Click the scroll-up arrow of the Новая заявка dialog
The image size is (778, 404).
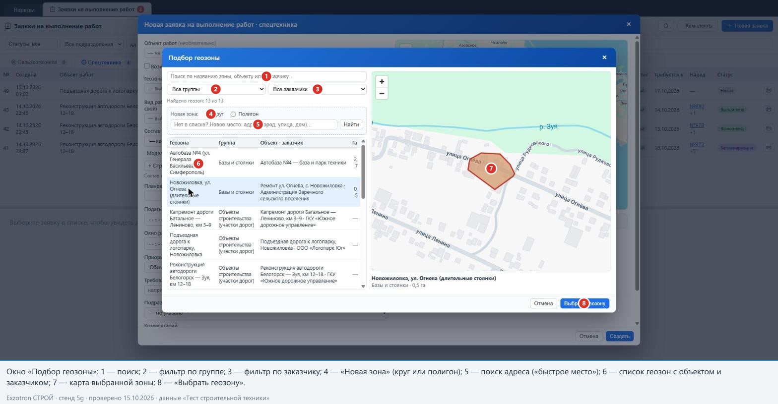[637, 38]
